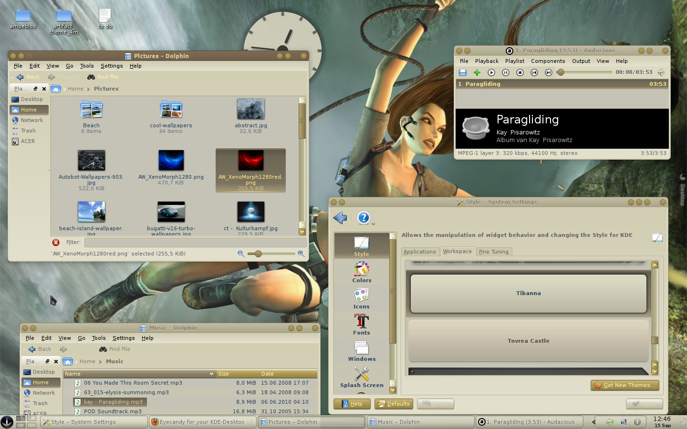Open the Tools menu in Pictures Dolphin

87,66
